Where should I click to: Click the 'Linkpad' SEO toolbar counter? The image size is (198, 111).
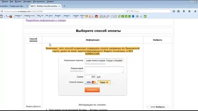click(x=75, y=16)
